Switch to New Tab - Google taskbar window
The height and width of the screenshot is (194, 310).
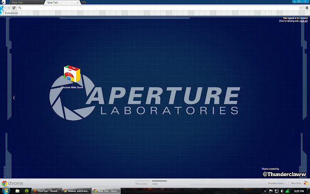point(106,191)
